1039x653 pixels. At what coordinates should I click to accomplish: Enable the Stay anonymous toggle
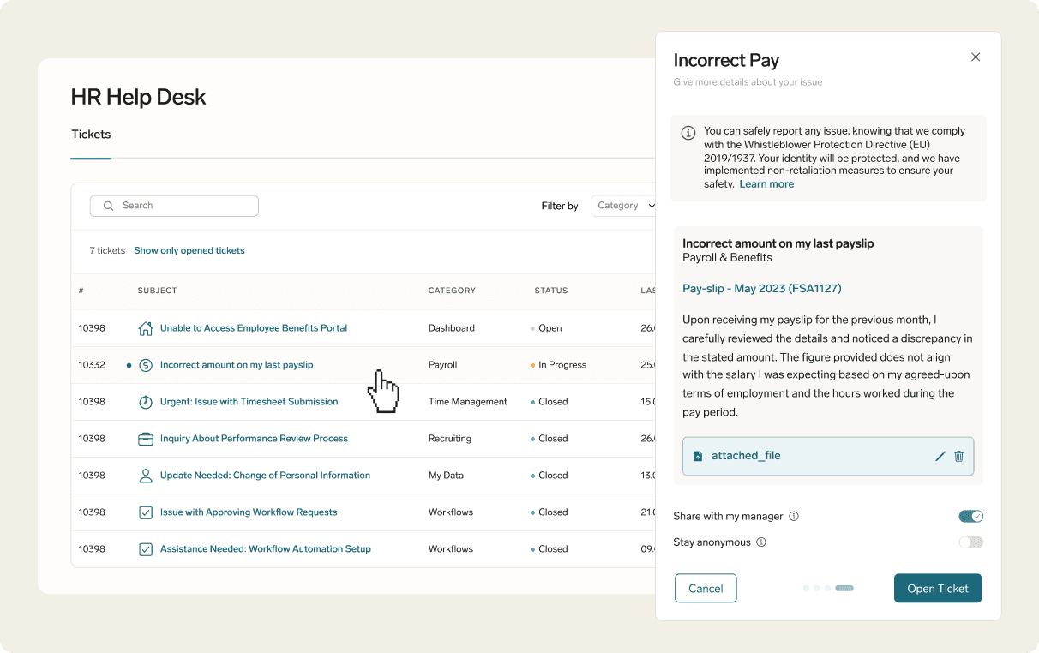971,542
